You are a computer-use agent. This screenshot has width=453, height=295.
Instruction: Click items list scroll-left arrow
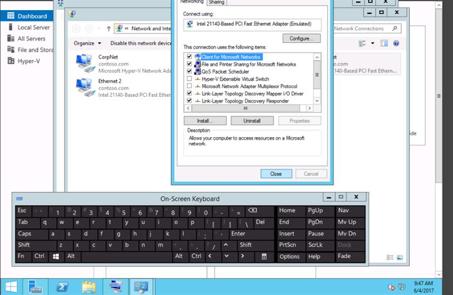(x=188, y=108)
